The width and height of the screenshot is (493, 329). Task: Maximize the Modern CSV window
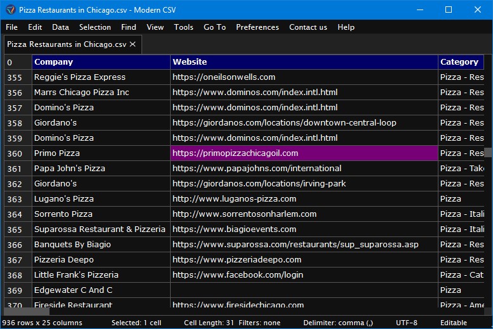click(x=449, y=10)
